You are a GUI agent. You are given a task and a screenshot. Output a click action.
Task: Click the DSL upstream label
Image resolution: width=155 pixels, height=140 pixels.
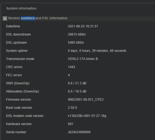(16, 43)
